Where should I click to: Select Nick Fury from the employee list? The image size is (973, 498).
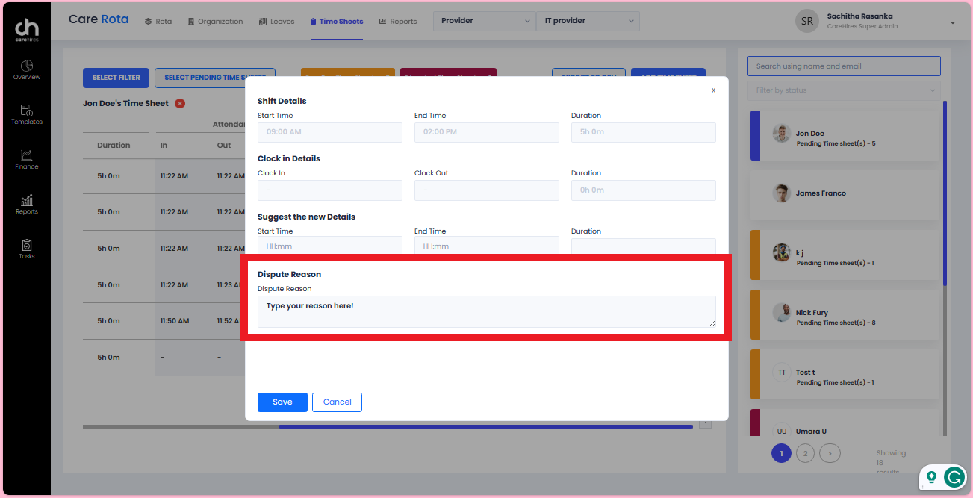pos(845,314)
